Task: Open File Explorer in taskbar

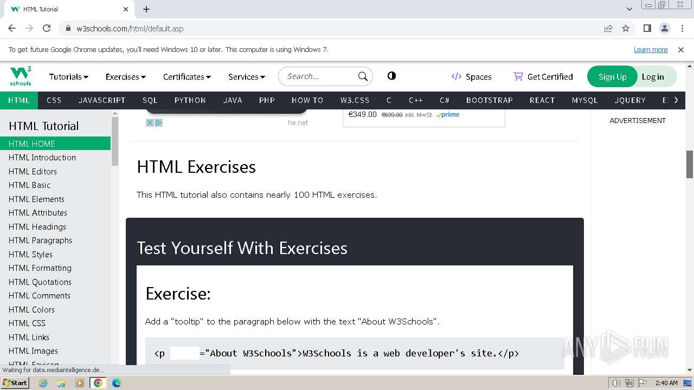Action: pyautogui.click(x=61, y=382)
